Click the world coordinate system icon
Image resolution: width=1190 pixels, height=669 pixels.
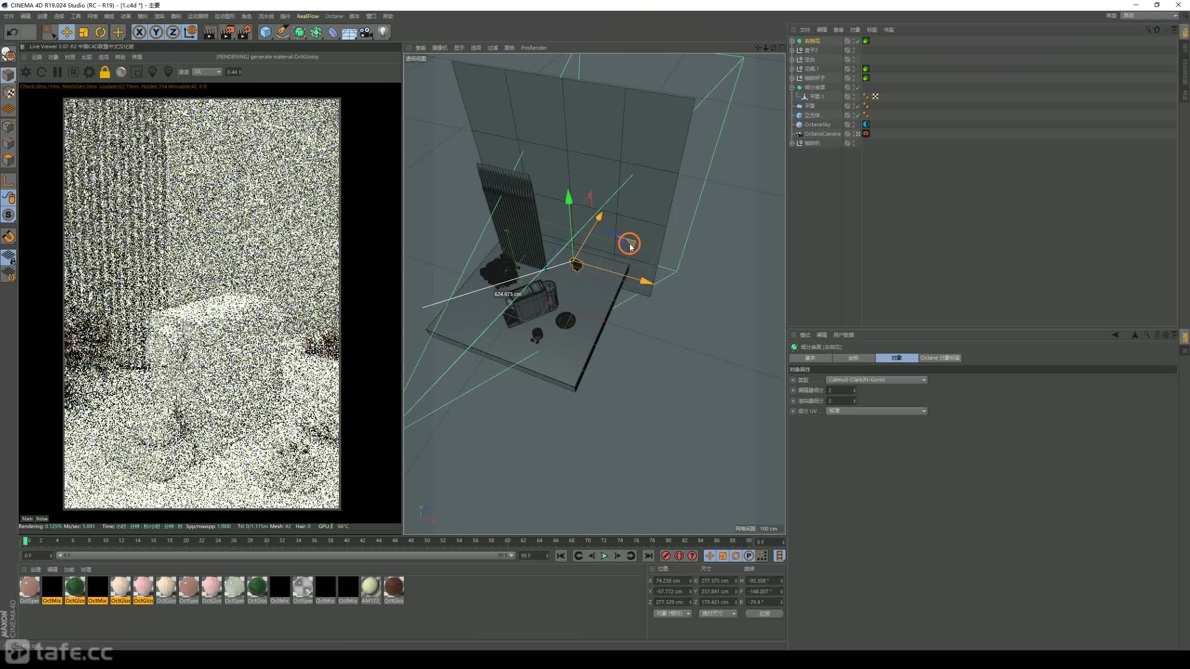tap(190, 32)
